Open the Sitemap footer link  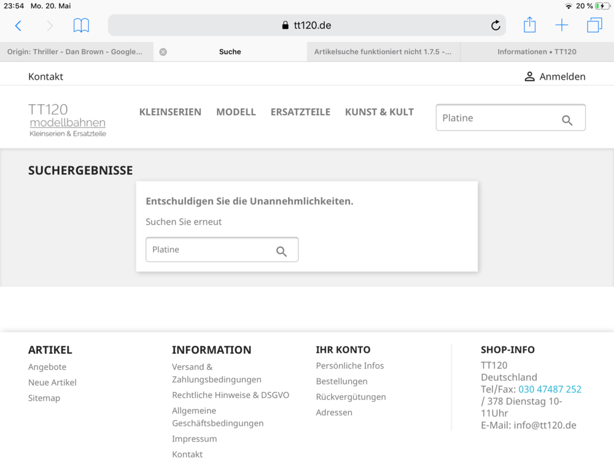44,398
